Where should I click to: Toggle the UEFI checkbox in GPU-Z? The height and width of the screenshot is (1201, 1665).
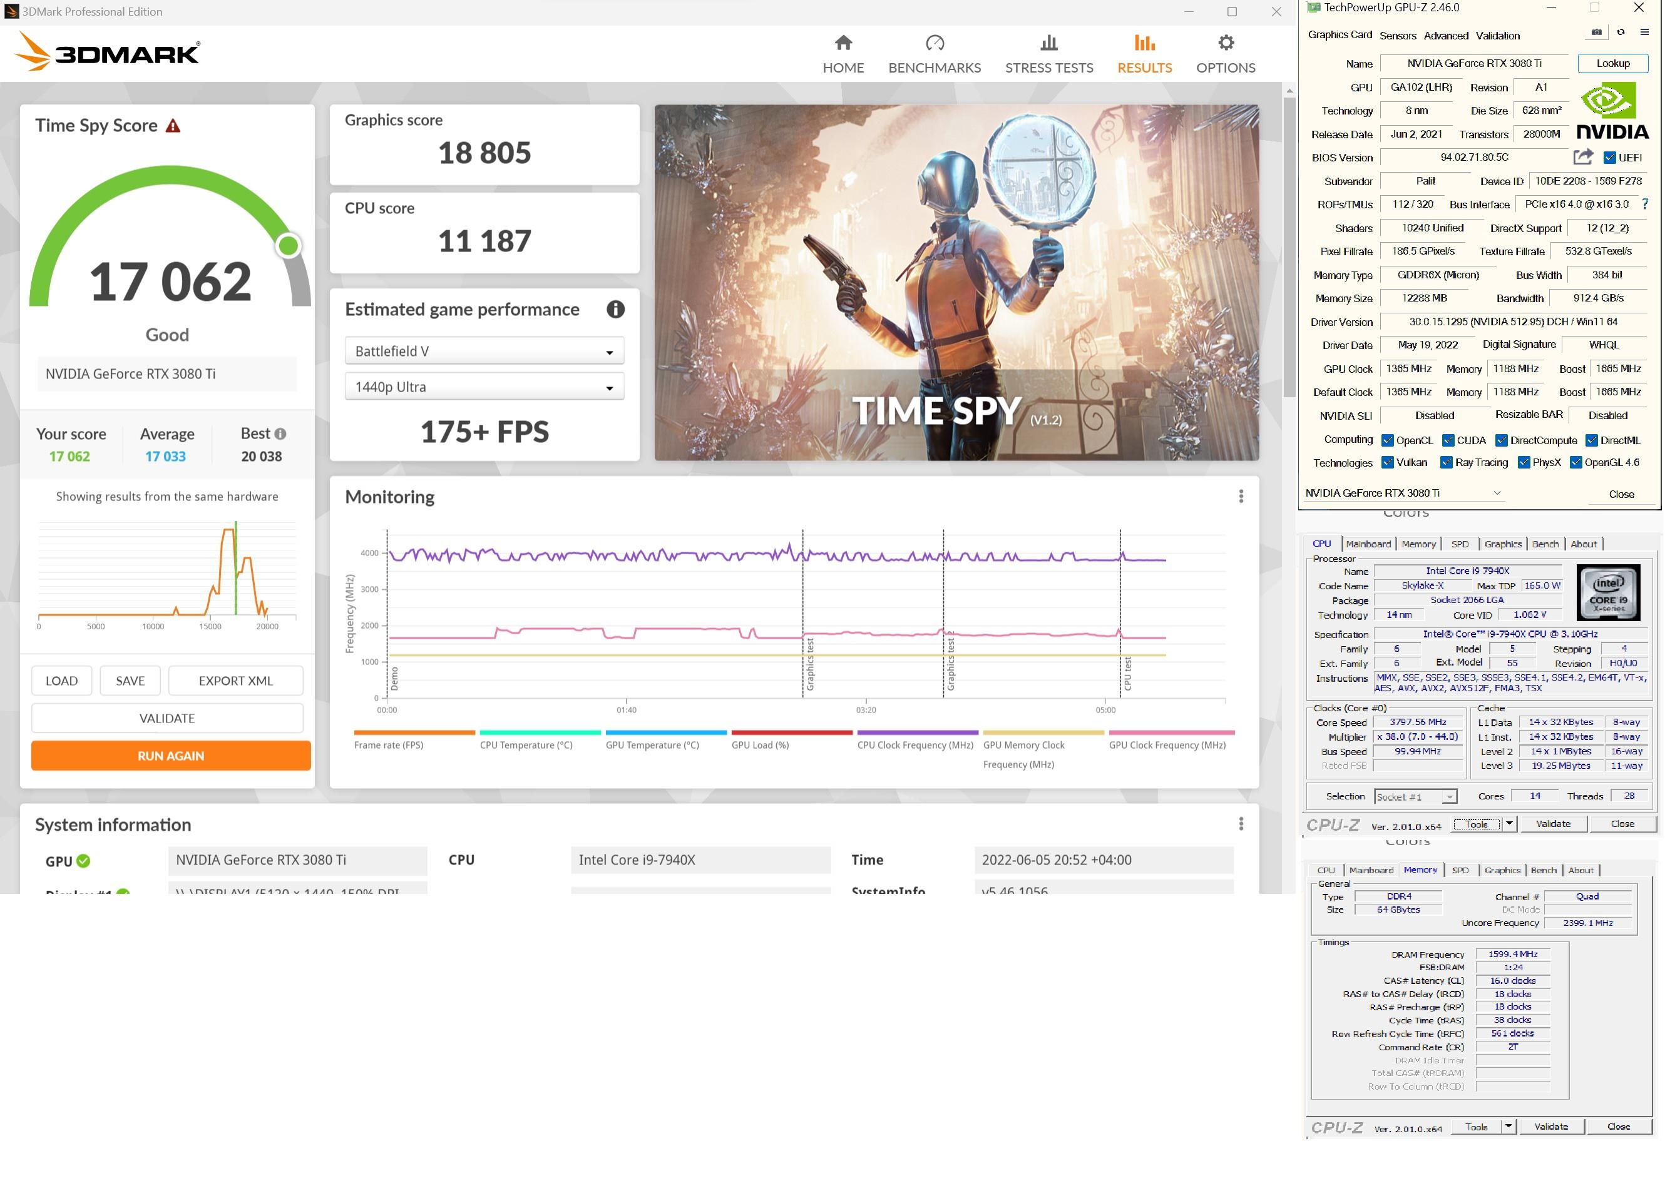point(1609,158)
